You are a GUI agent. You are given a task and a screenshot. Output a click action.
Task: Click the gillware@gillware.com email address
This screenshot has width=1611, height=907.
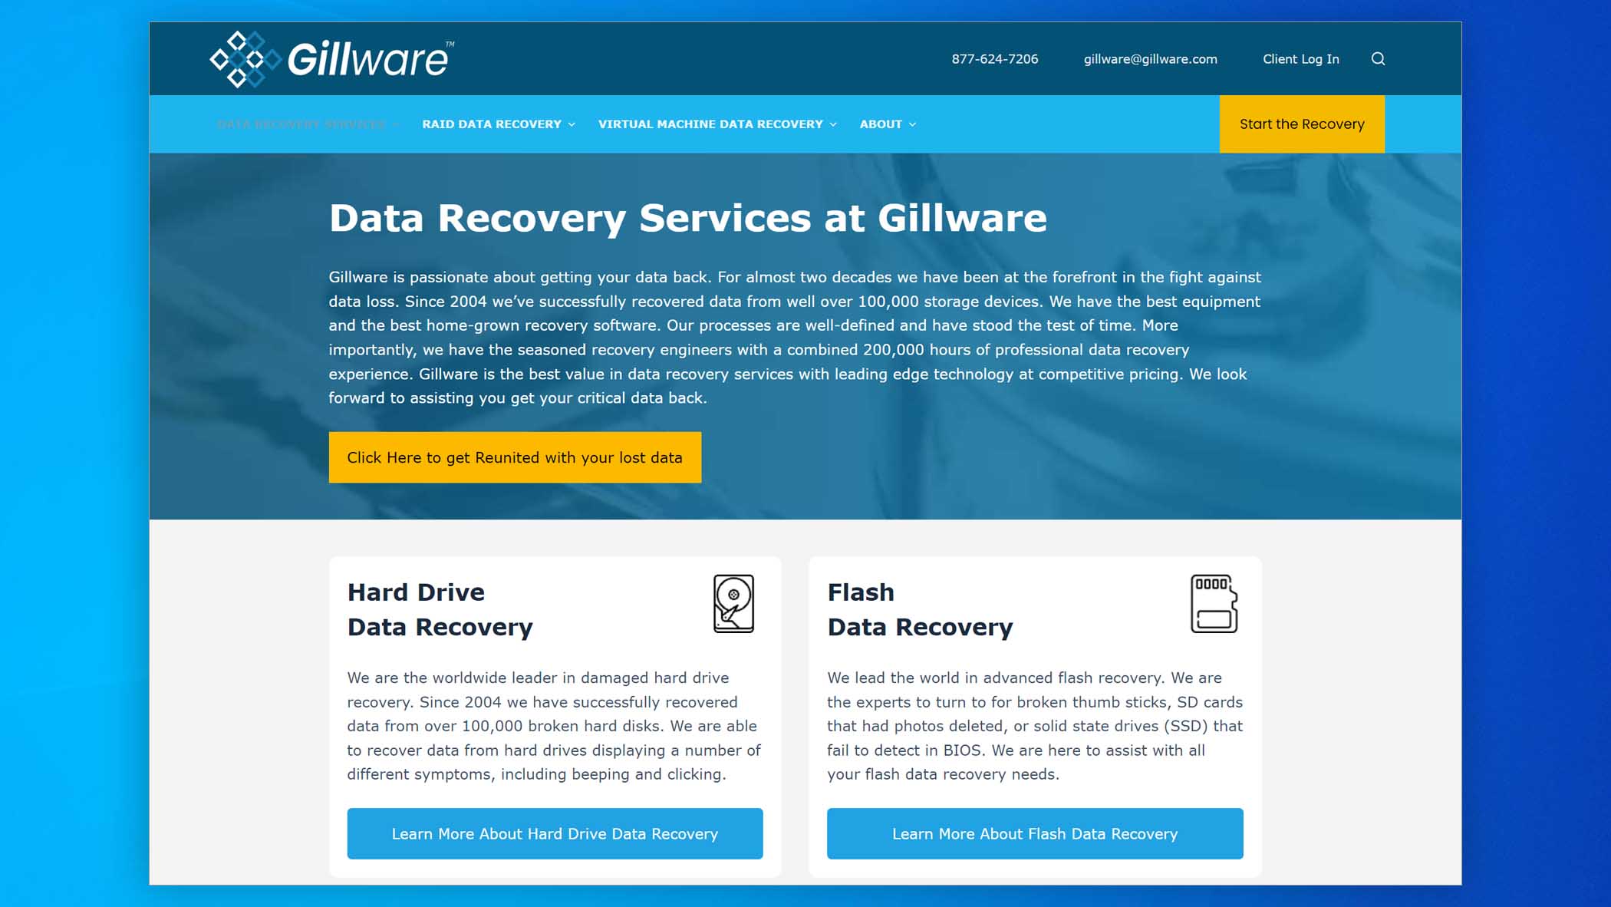[1151, 58]
